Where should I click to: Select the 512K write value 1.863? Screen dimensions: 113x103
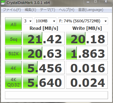tap(87, 53)
